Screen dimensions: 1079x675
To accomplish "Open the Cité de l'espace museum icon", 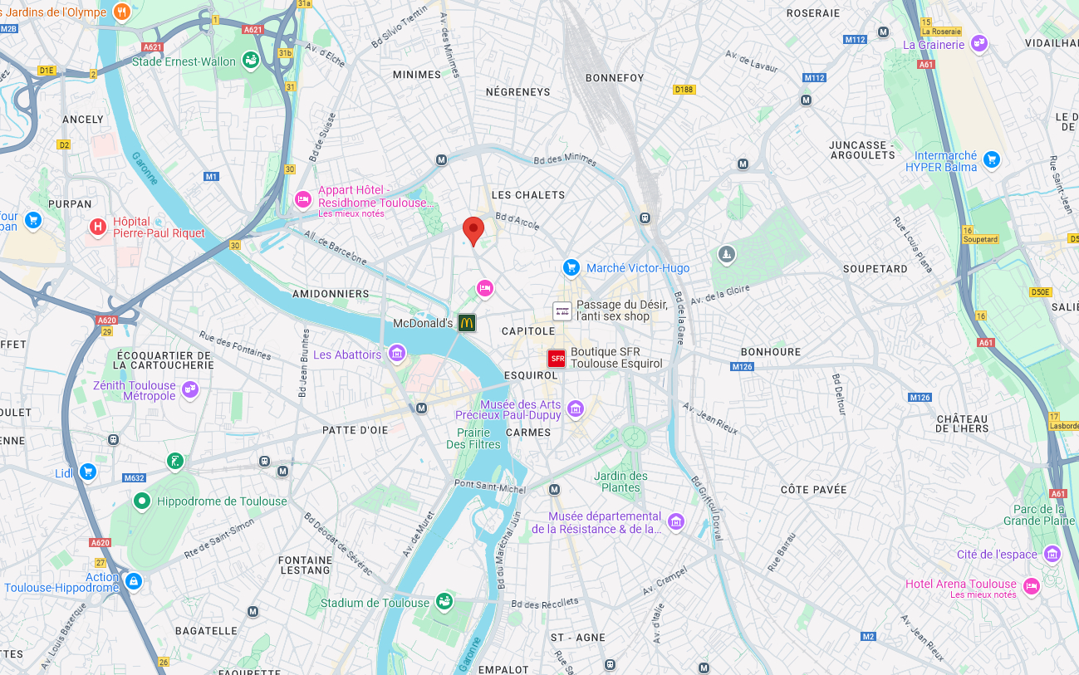I will (1052, 554).
